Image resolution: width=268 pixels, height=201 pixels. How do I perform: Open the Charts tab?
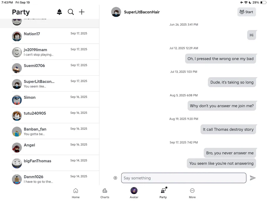[105, 193]
